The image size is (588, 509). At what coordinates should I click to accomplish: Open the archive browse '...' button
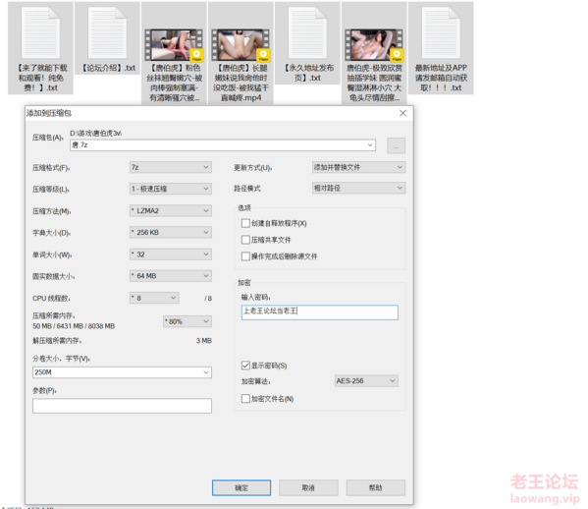tap(396, 145)
